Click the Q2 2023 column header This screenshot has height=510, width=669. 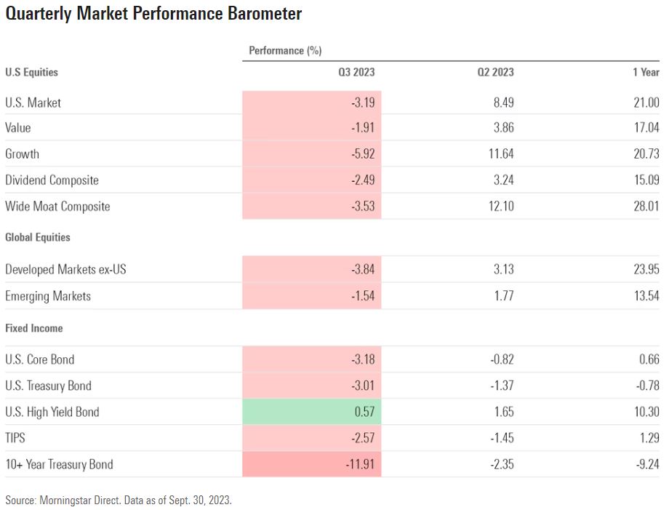(495, 72)
